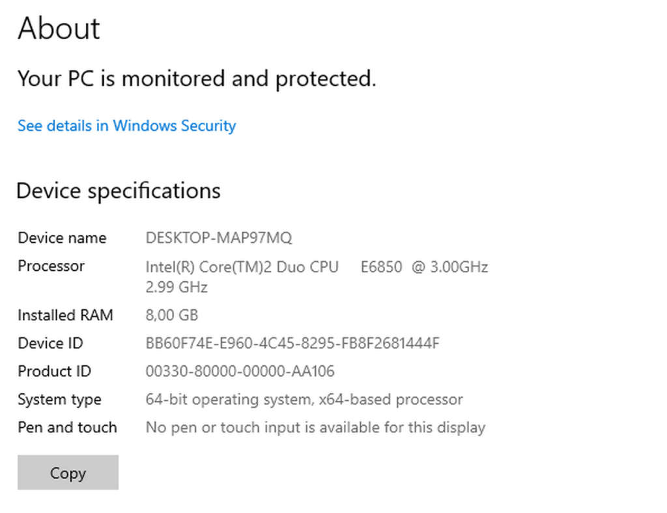Click the Pen and touch information text
The height and width of the screenshot is (513, 667).
click(x=315, y=427)
